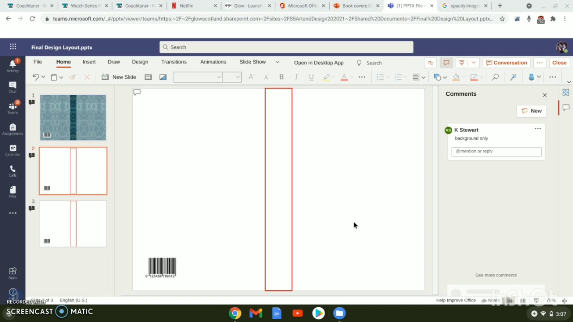Switch to the Animations tab
This screenshot has height=322, width=573.
point(213,62)
